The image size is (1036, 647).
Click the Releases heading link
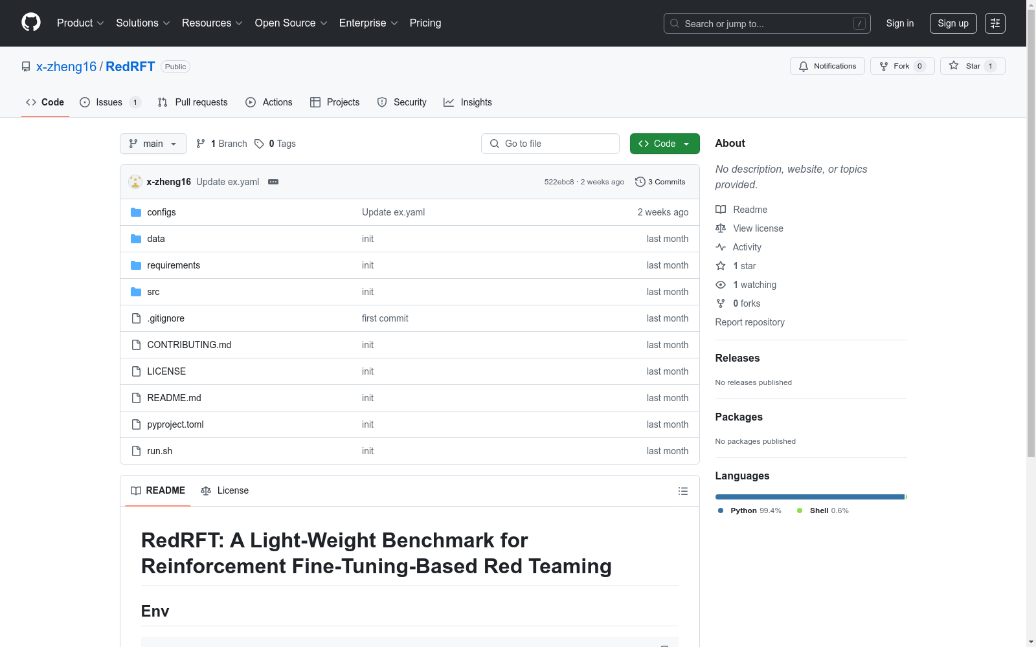[738, 358]
